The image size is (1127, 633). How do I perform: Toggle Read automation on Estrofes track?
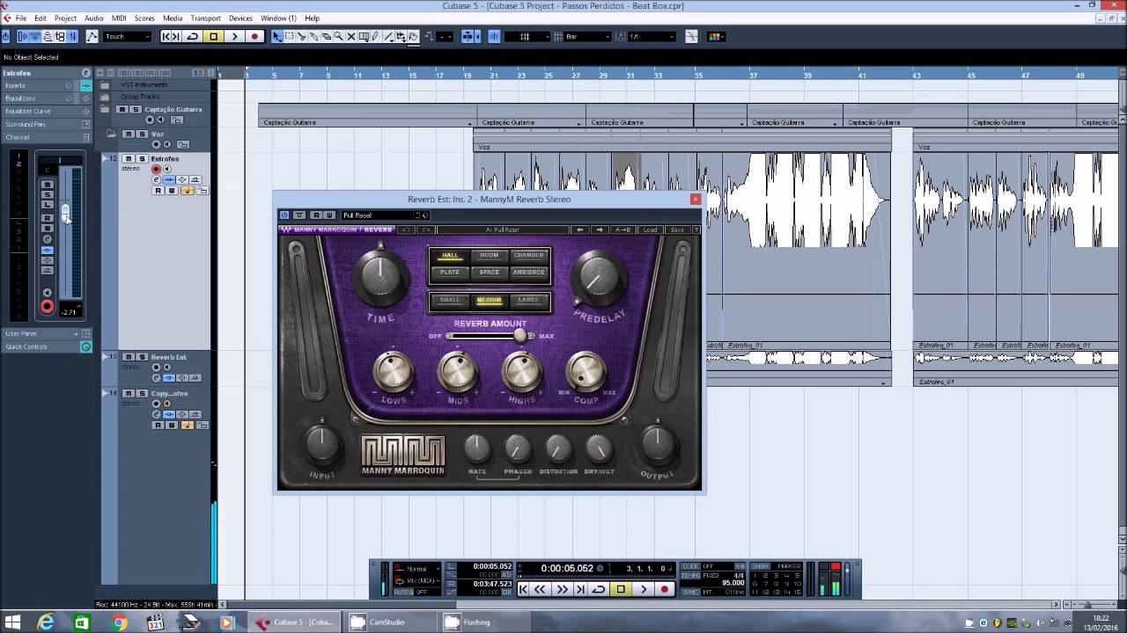click(x=158, y=190)
